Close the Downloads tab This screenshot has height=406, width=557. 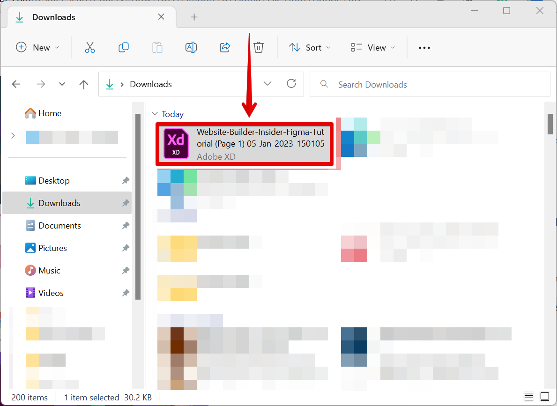click(x=161, y=17)
